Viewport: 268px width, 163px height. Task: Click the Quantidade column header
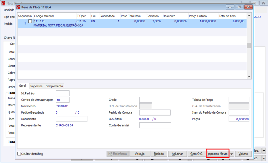click(110, 16)
